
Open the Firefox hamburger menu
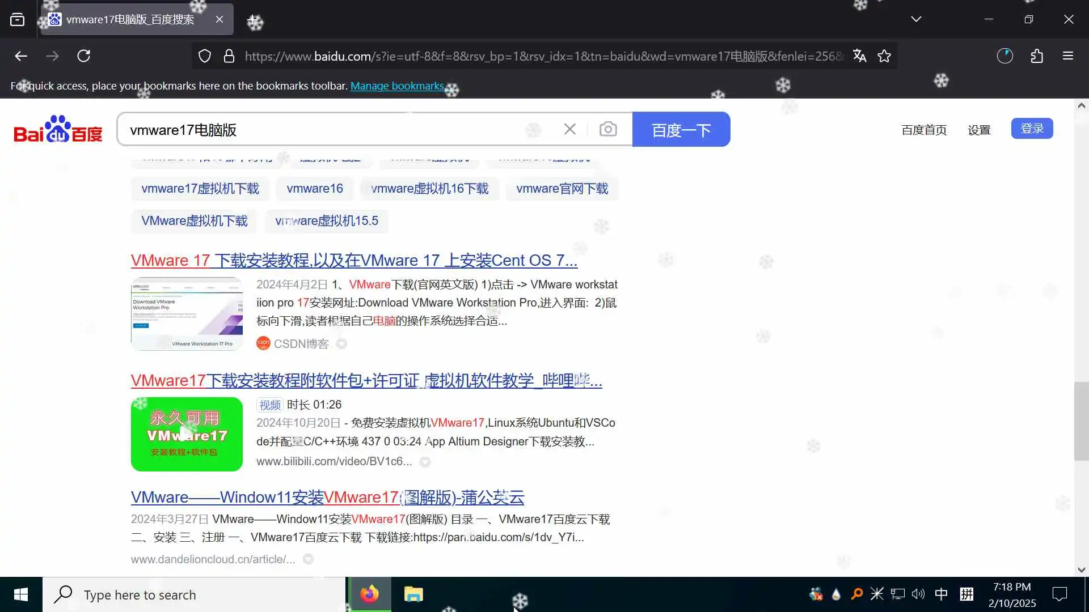[x=1068, y=56]
